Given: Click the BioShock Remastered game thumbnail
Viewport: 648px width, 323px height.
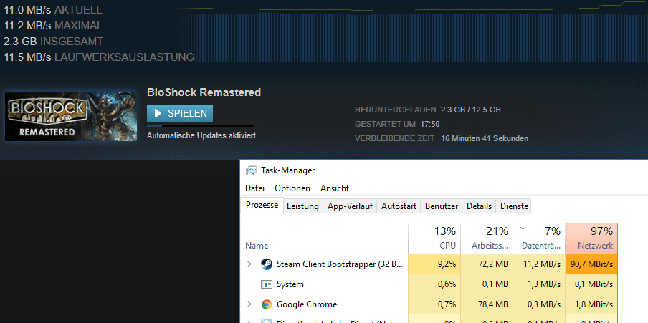Looking at the screenshot, I should [x=71, y=117].
